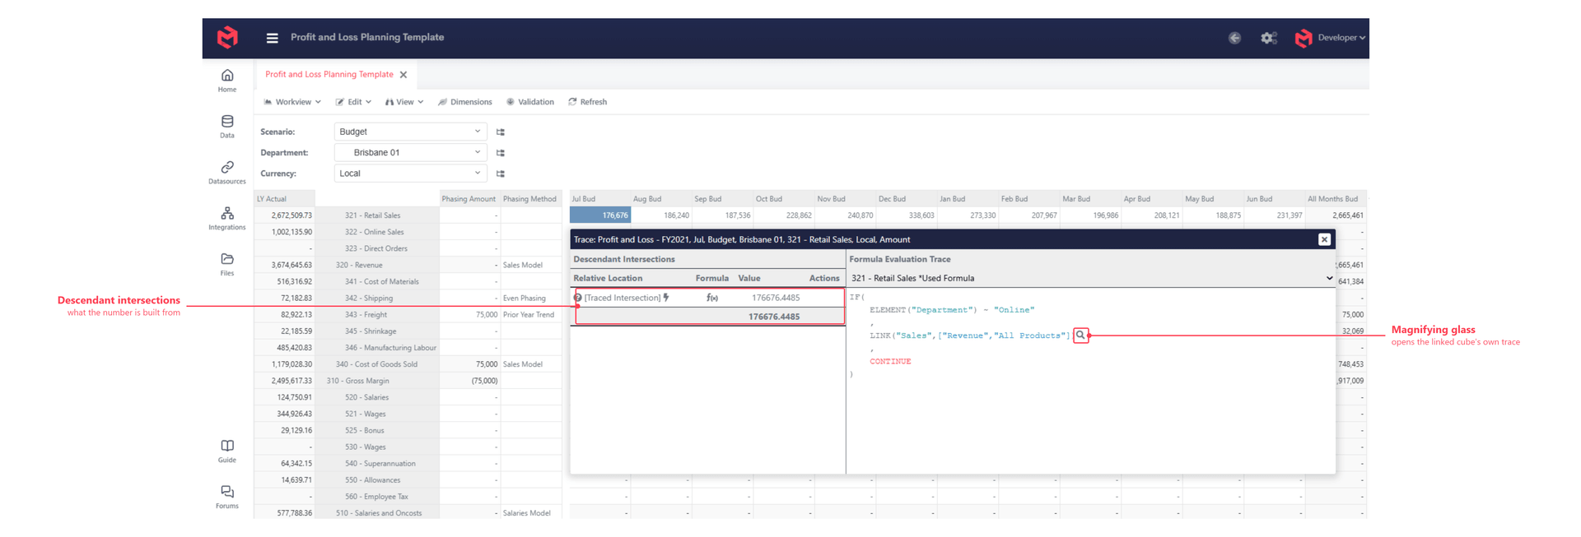Open the View menu

404,102
